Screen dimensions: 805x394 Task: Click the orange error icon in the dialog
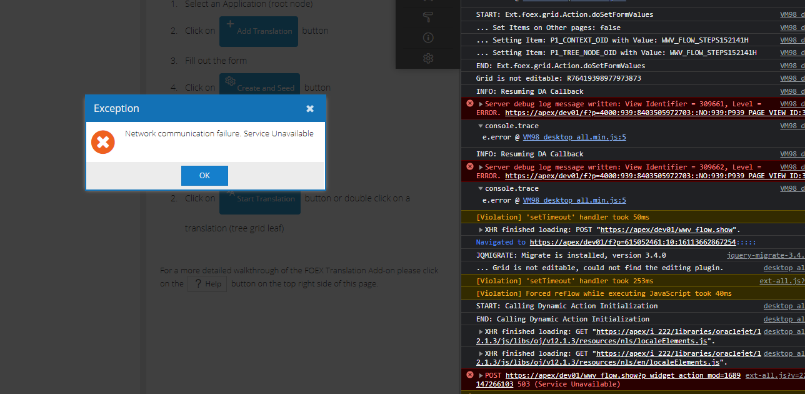(103, 142)
